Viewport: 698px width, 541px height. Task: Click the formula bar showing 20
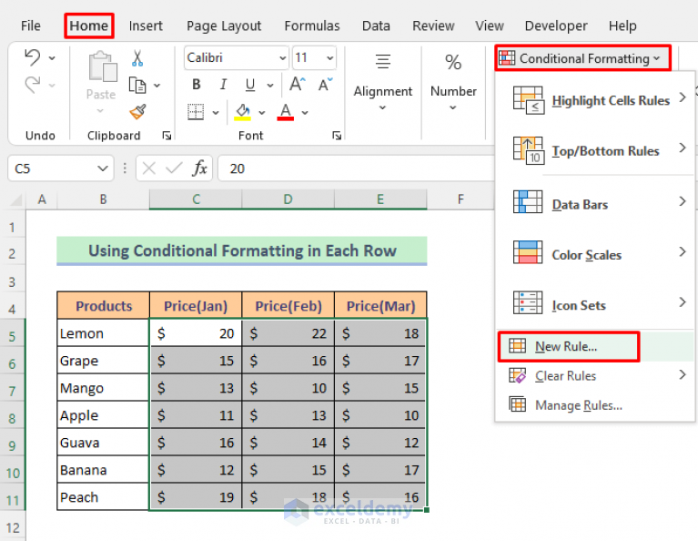coord(356,168)
